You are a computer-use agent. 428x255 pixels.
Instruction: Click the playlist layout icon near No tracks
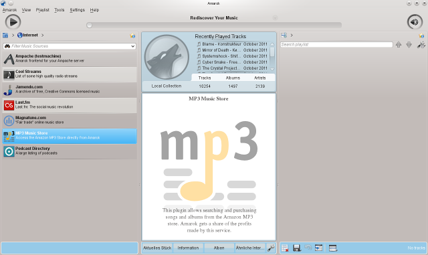[333, 248]
